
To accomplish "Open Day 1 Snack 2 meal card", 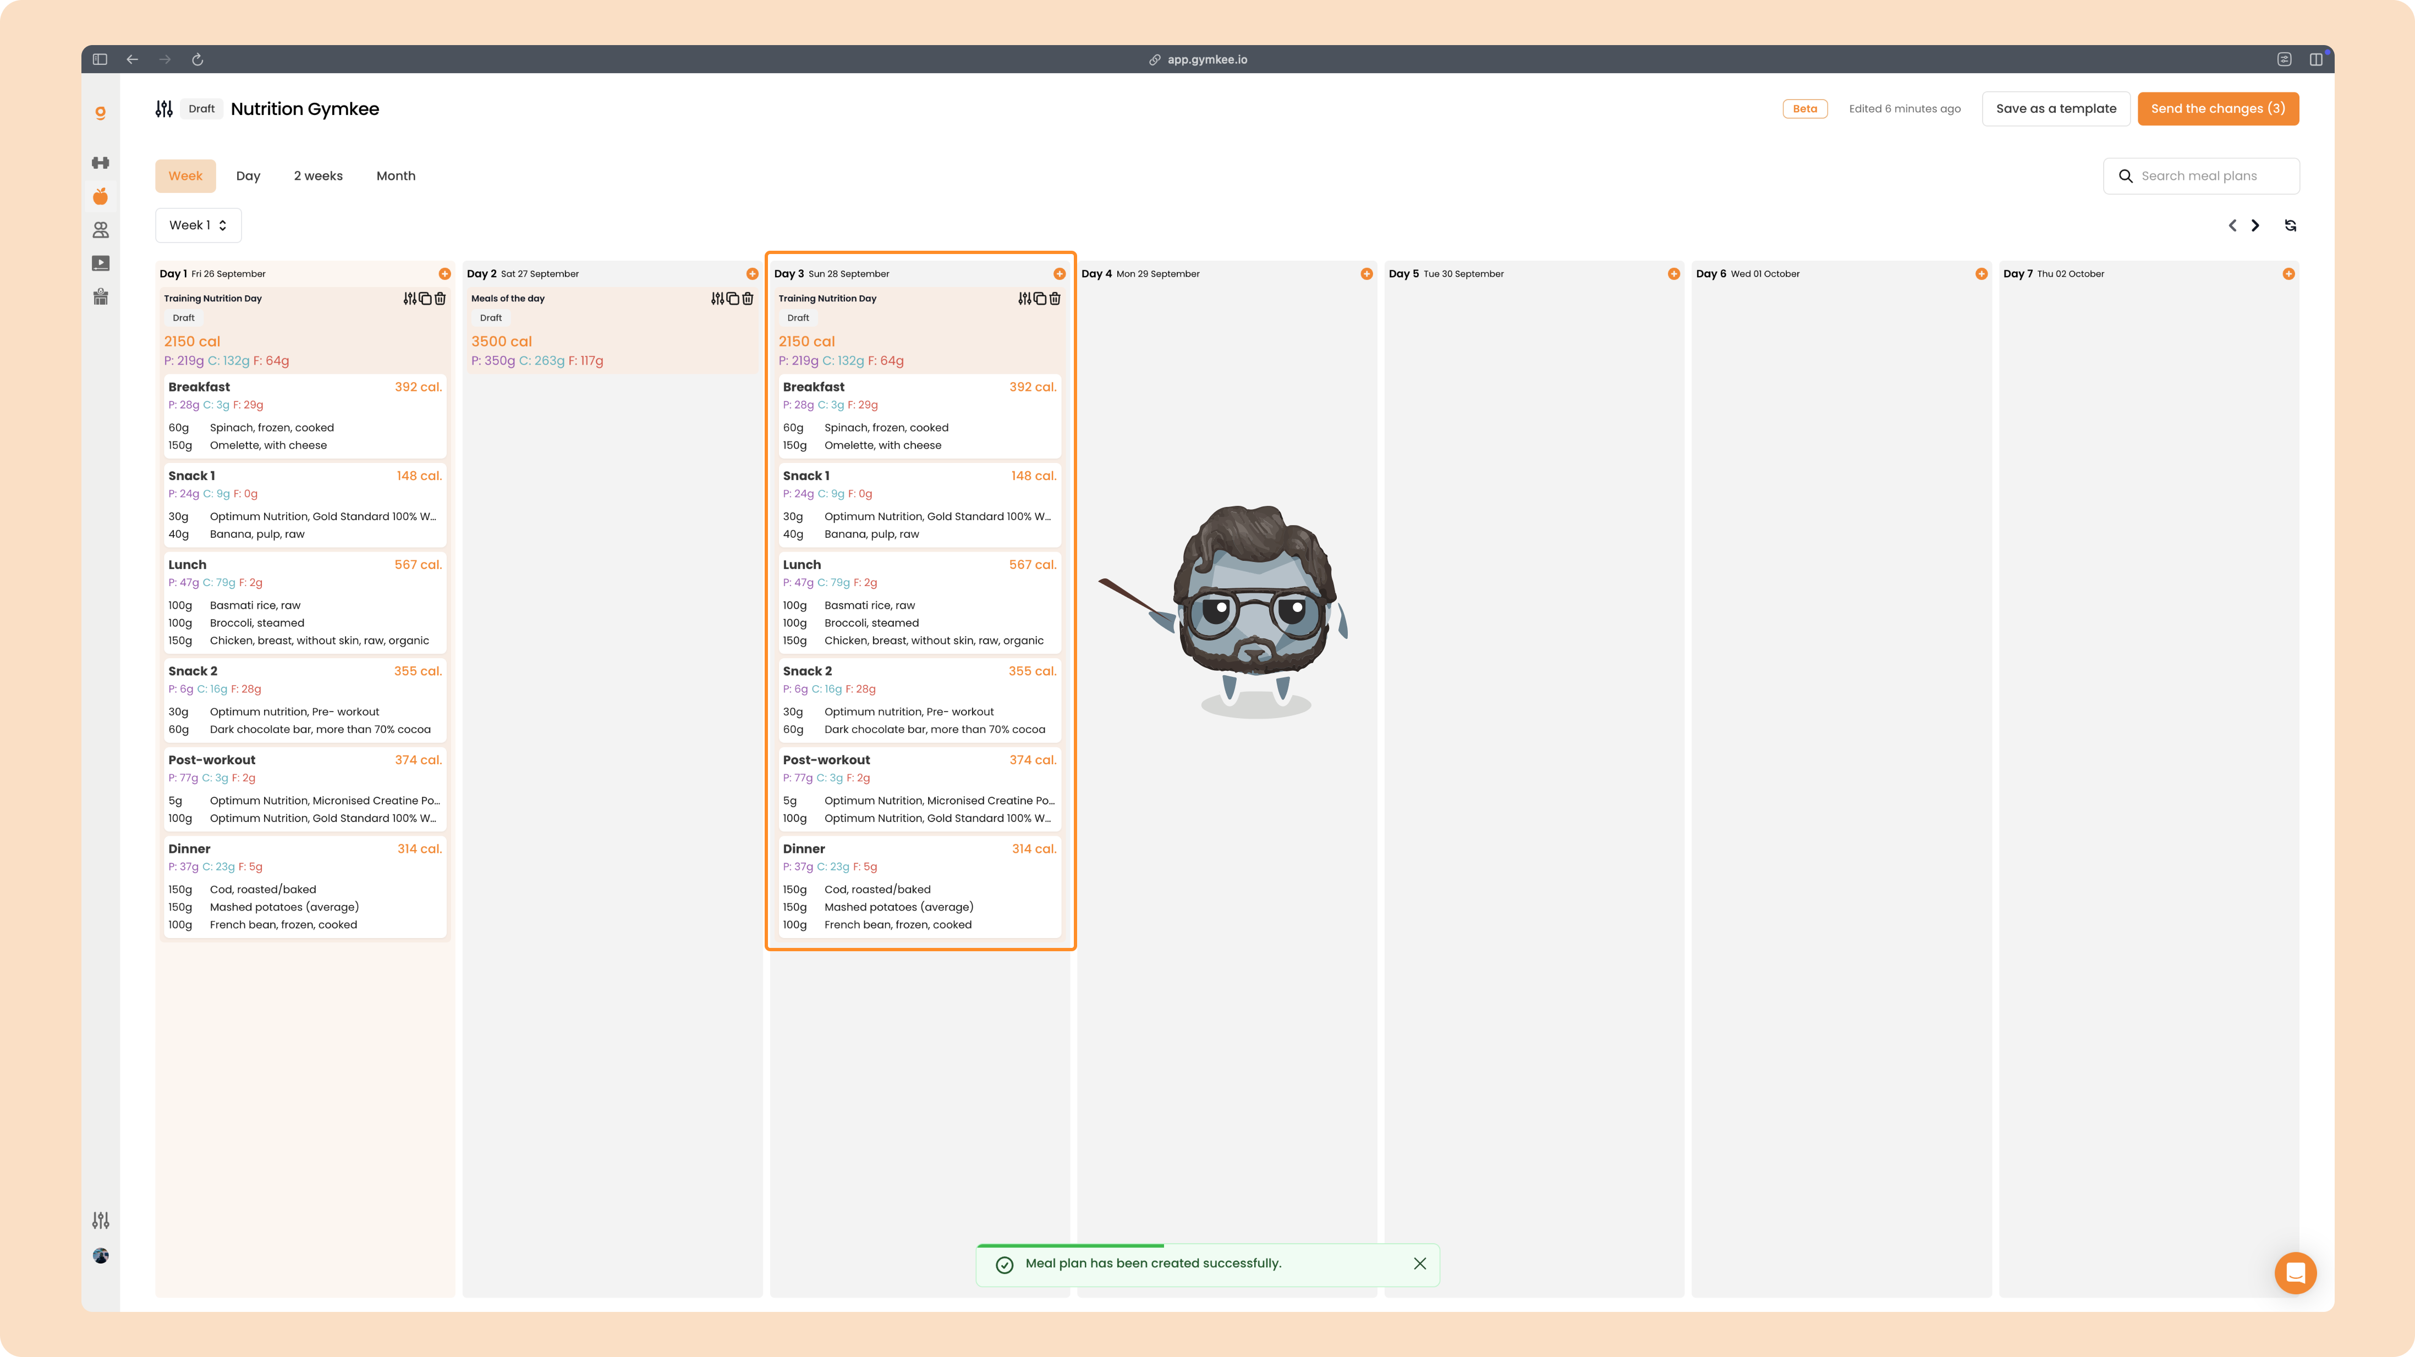I will tap(305, 700).
